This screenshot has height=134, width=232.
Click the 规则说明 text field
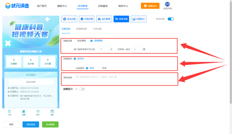tap(126, 78)
